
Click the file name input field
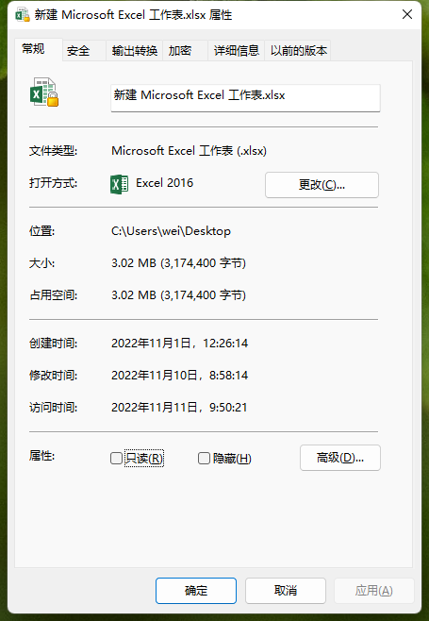click(x=245, y=97)
